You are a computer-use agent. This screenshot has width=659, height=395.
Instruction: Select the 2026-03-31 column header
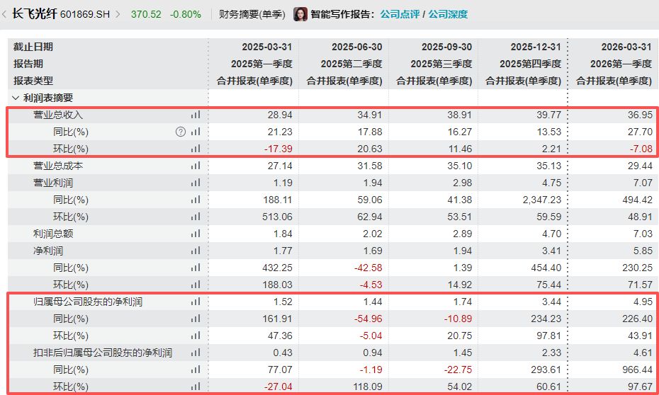coord(626,47)
